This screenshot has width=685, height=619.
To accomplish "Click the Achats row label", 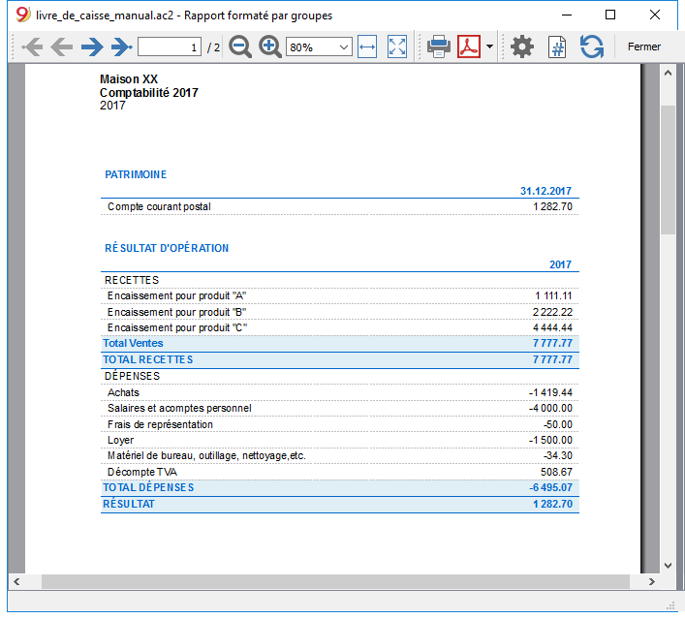I will point(123,392).
